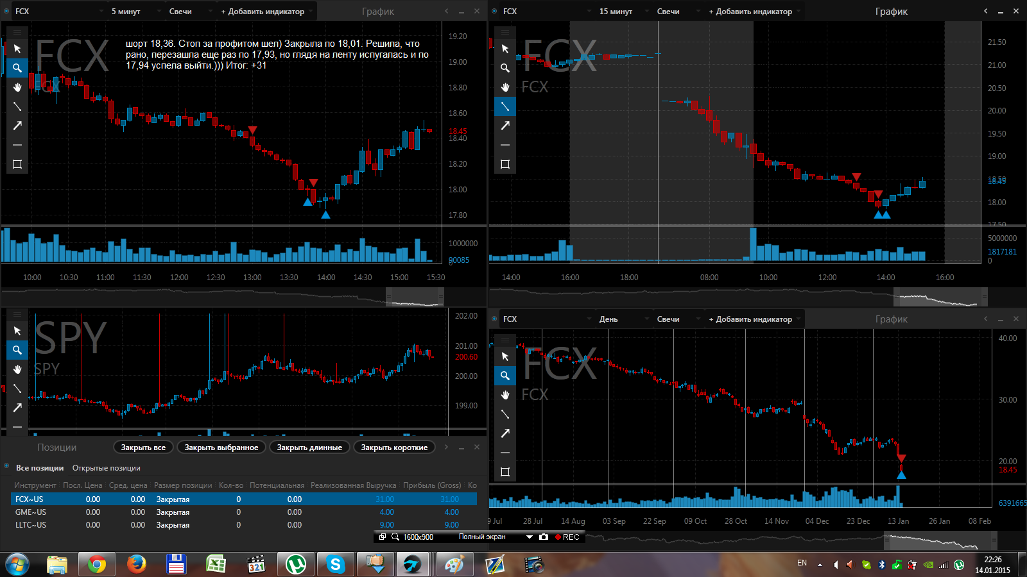Select the rectangle tool on 5-minute FCX chart
This screenshot has width=1027, height=577.
coord(17,164)
